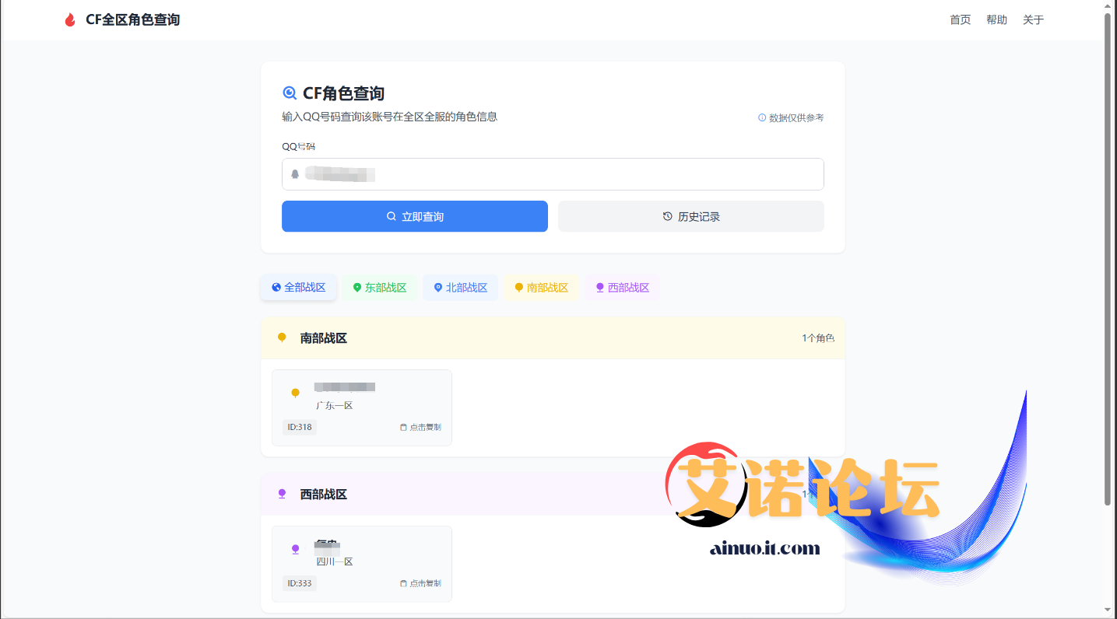The width and height of the screenshot is (1117, 619).
Task: Click the 立即查询 button
Action: 415,216
